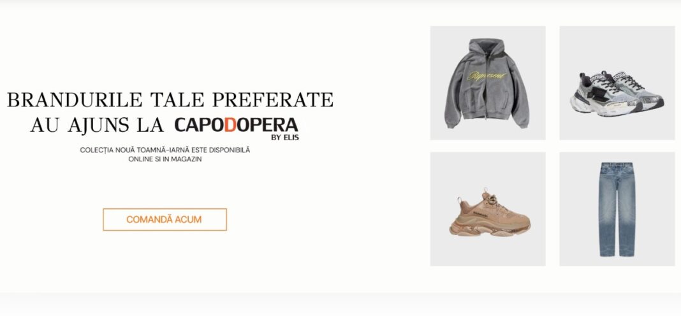Click the AU AJUNS LA heading text

[97, 125]
